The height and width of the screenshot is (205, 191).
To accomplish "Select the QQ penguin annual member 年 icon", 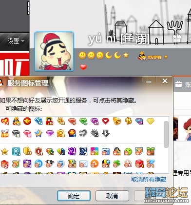I will tap(16, 121).
